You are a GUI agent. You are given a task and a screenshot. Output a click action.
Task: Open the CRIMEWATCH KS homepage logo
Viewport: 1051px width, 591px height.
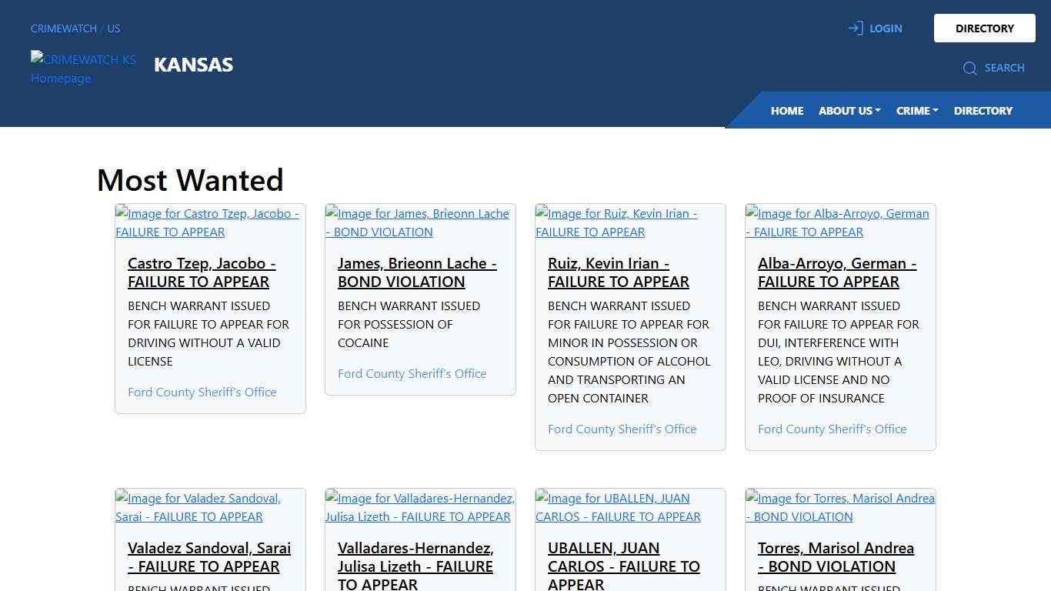point(83,68)
